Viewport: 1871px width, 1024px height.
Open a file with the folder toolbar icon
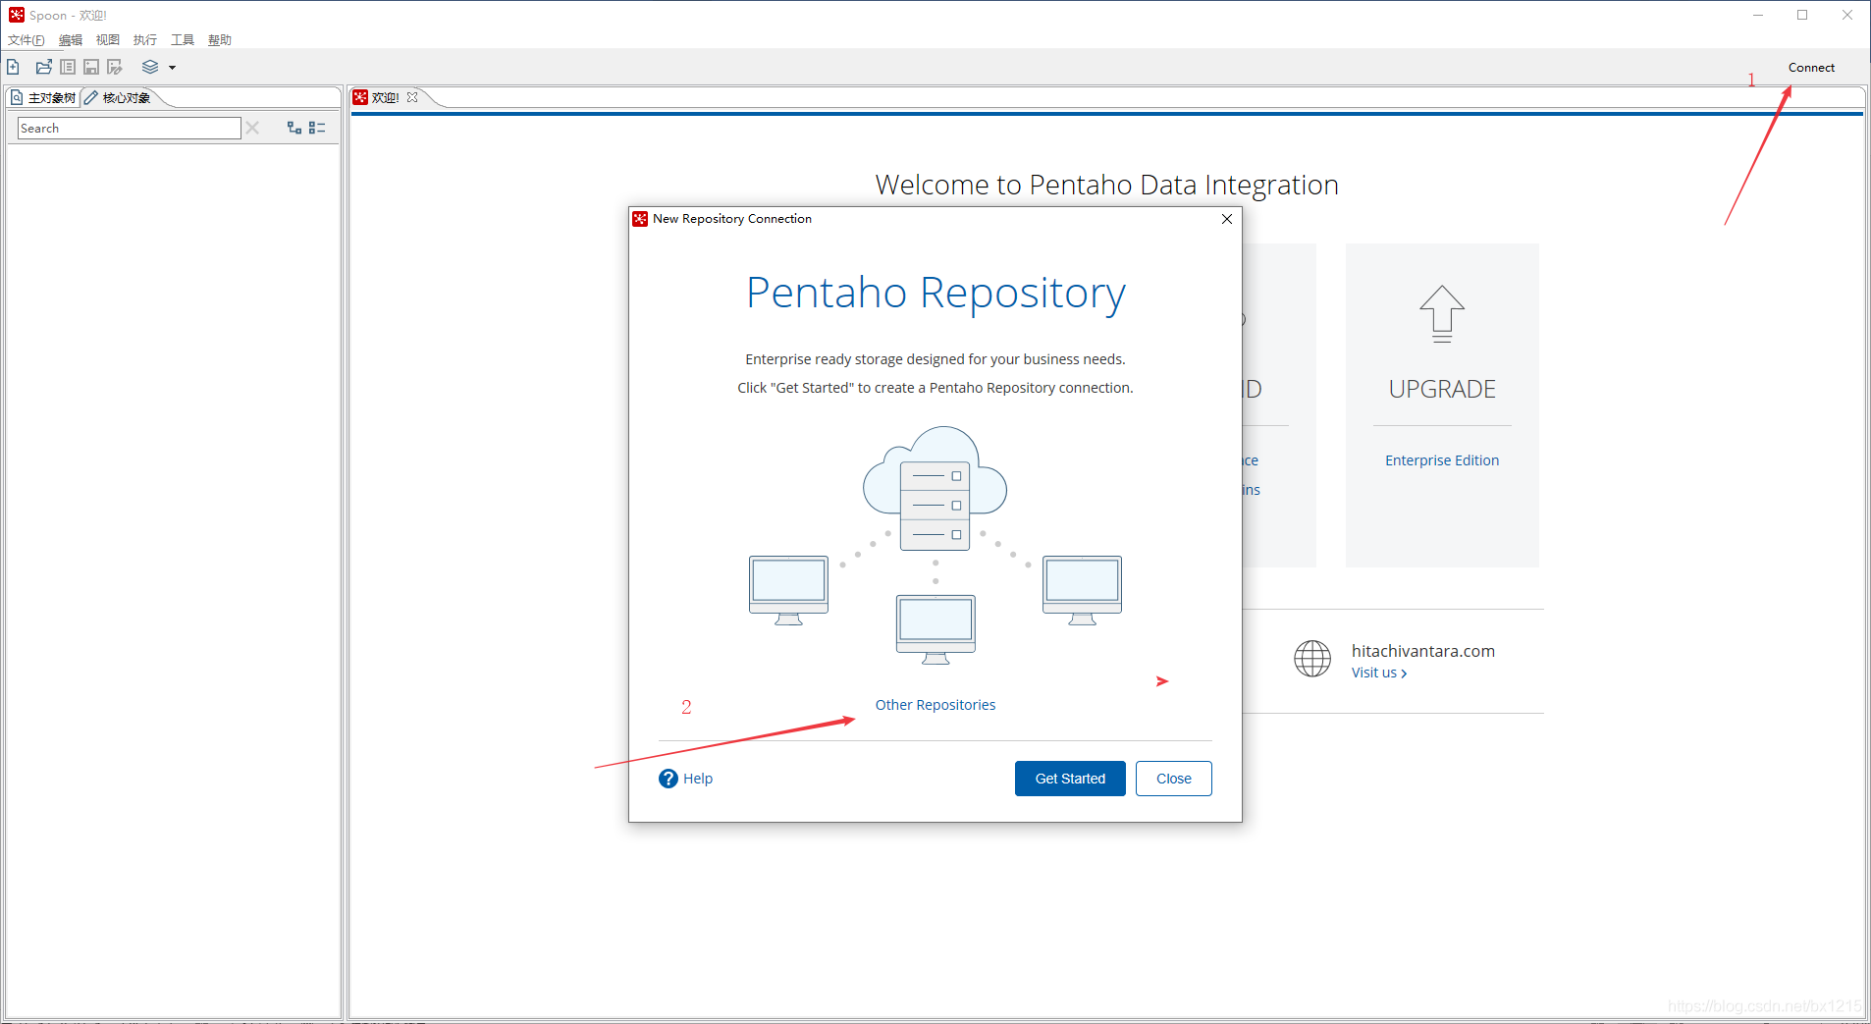(43, 67)
